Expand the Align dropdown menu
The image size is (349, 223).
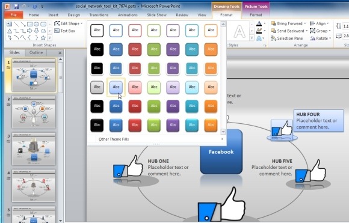click(x=319, y=23)
